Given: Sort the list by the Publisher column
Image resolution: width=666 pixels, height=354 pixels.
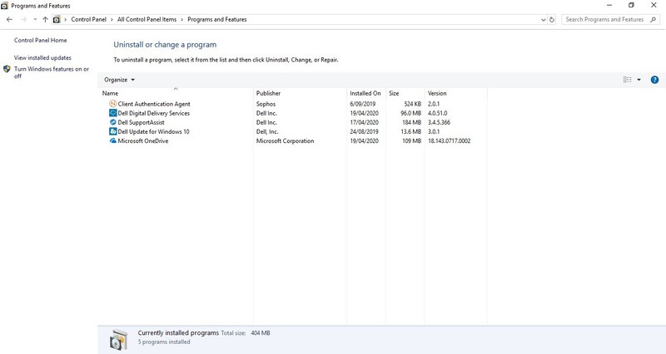Looking at the screenshot, I should (300, 93).
